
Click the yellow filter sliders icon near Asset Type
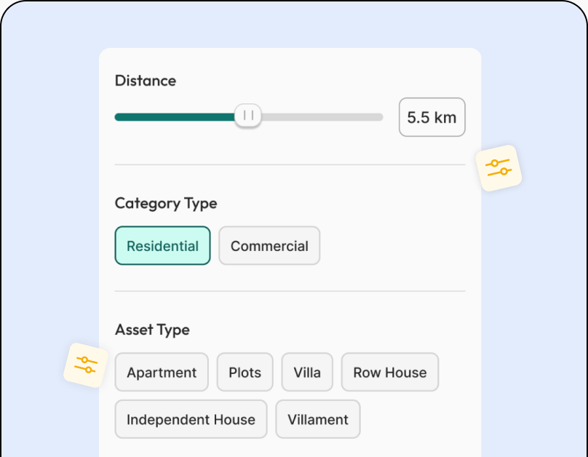point(86,365)
